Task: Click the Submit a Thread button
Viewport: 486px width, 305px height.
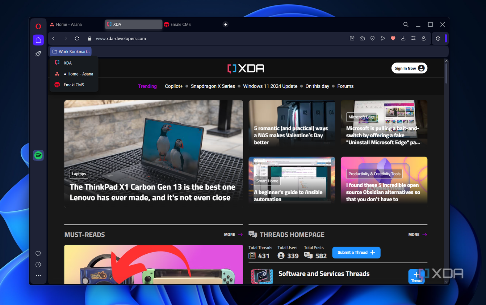Action: coord(356,253)
